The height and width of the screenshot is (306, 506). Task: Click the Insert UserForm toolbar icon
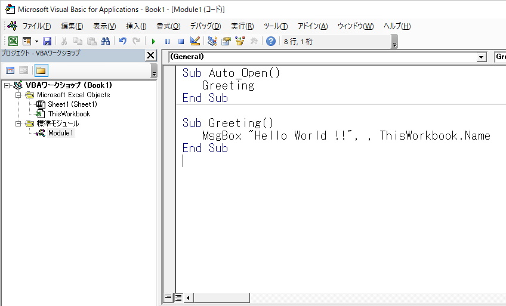coord(27,41)
